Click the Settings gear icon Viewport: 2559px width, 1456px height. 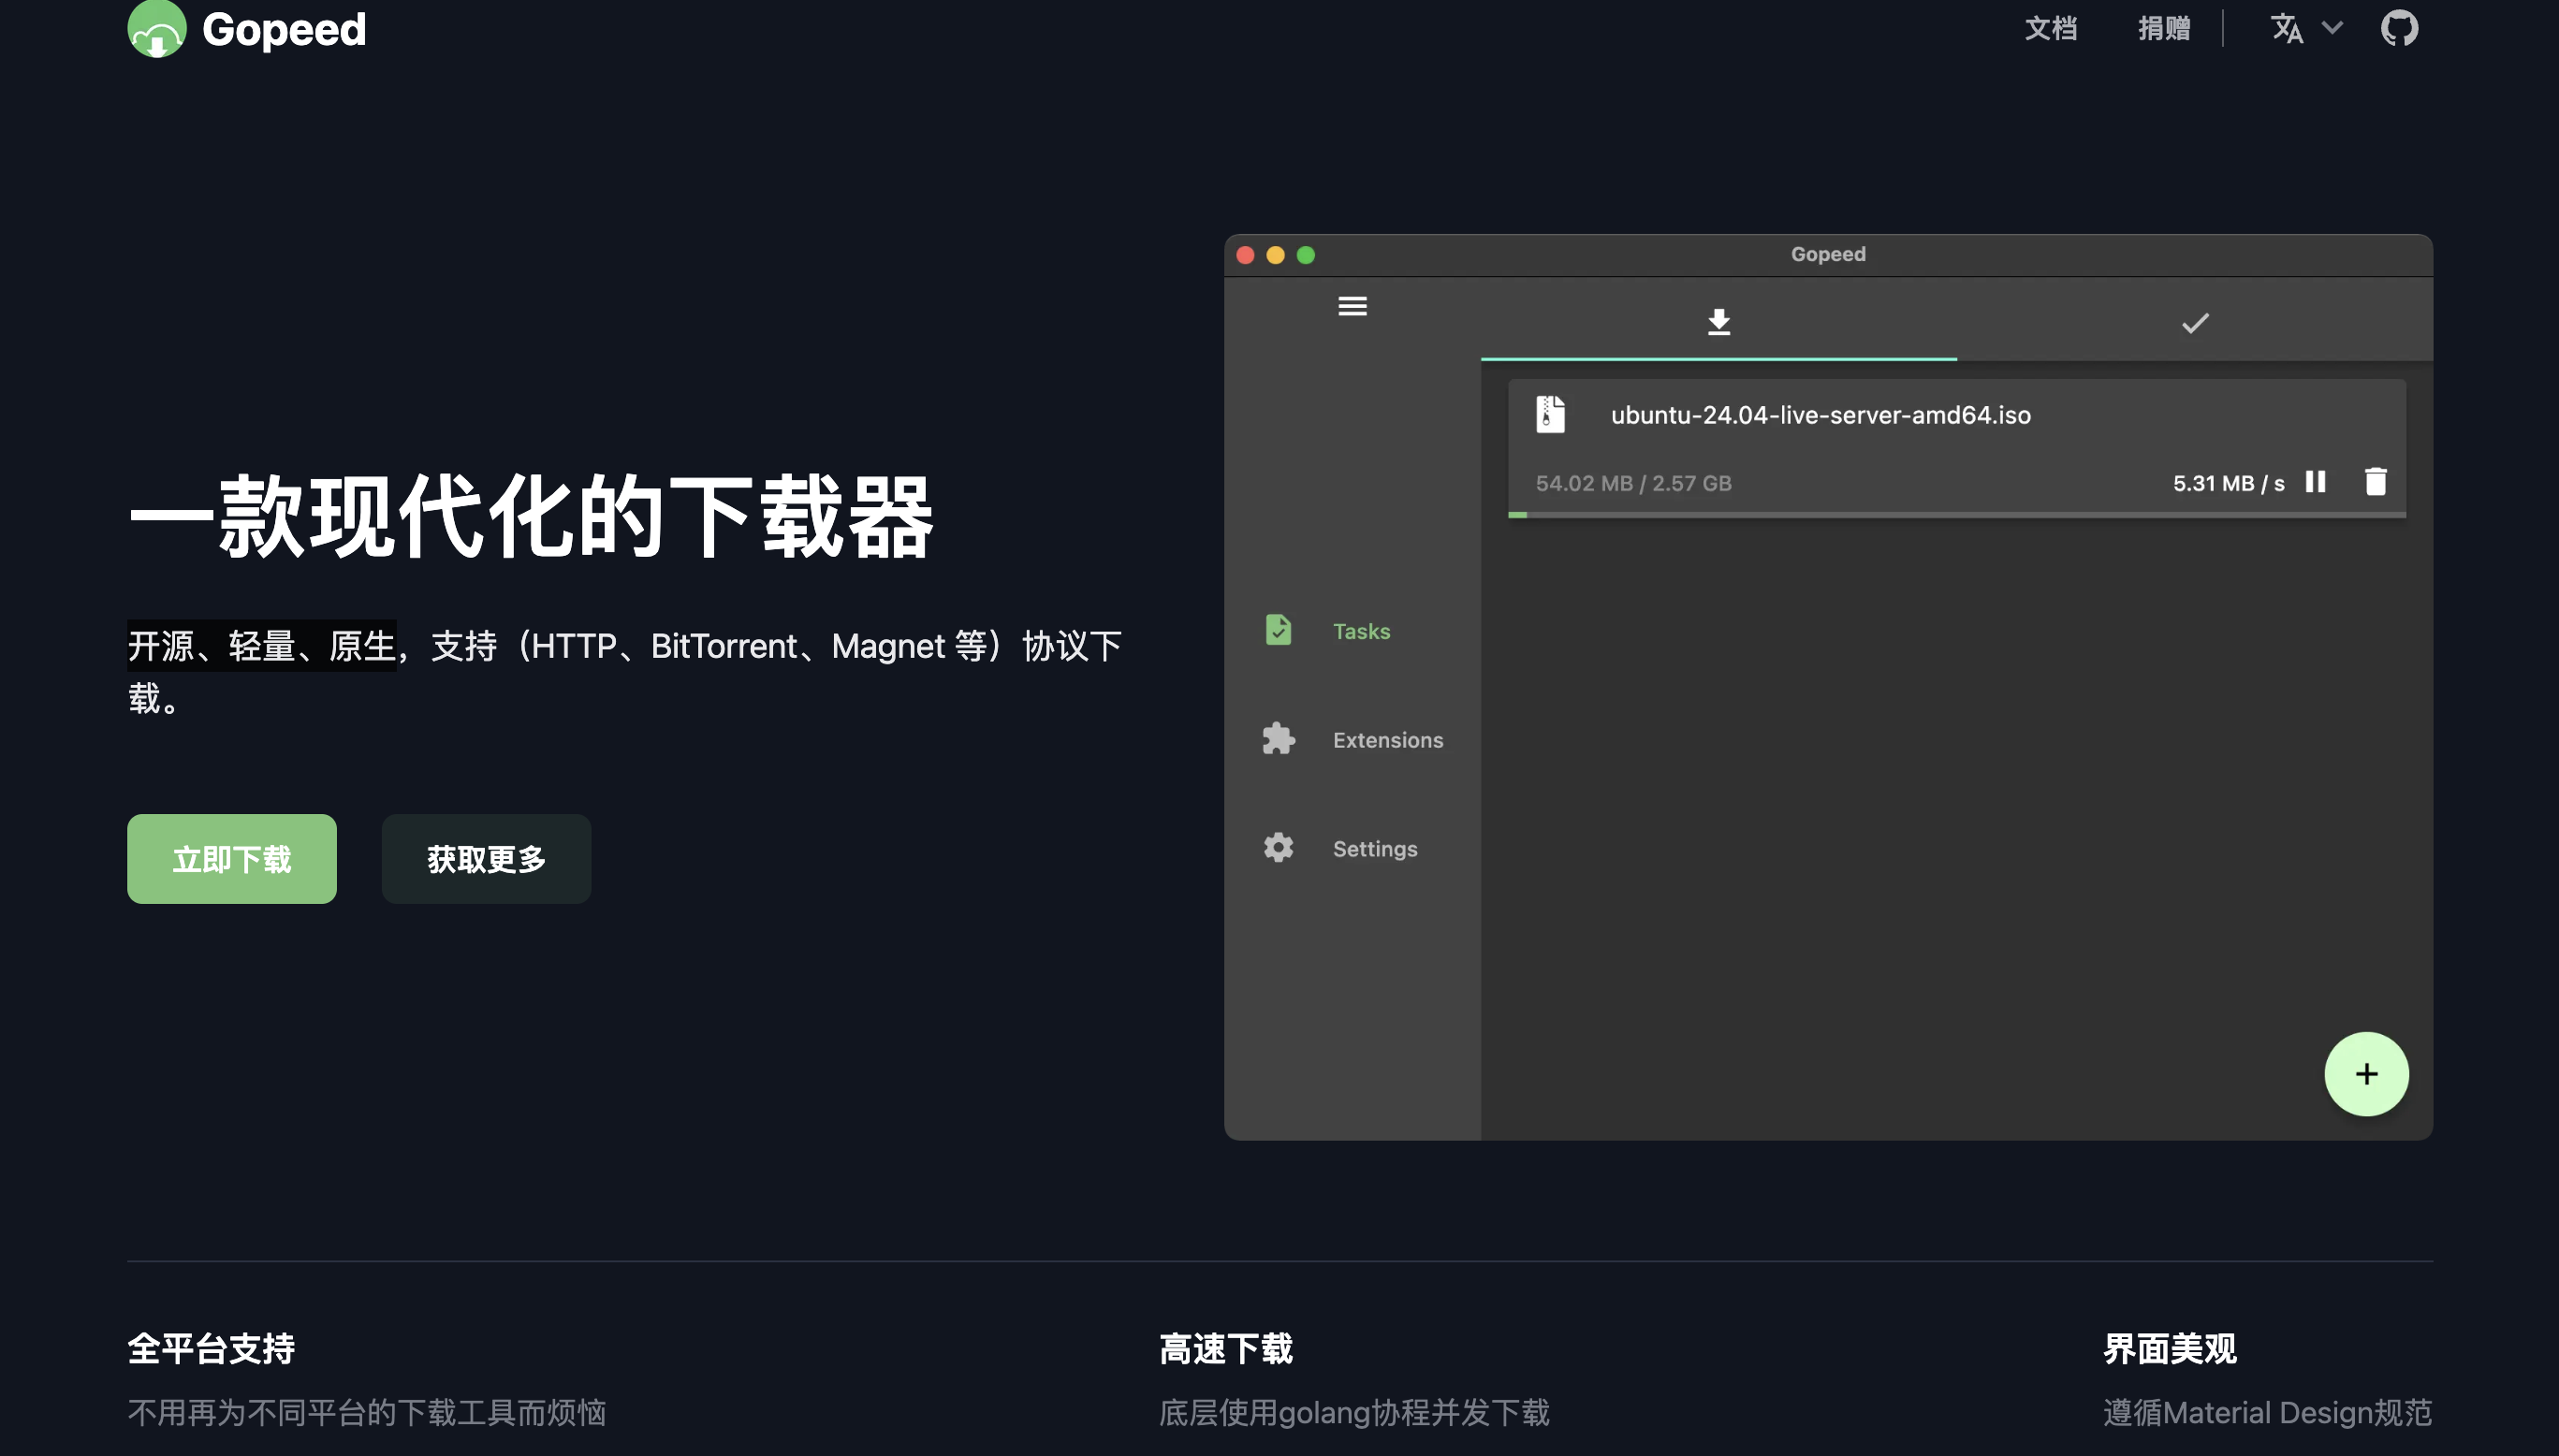coord(1278,848)
